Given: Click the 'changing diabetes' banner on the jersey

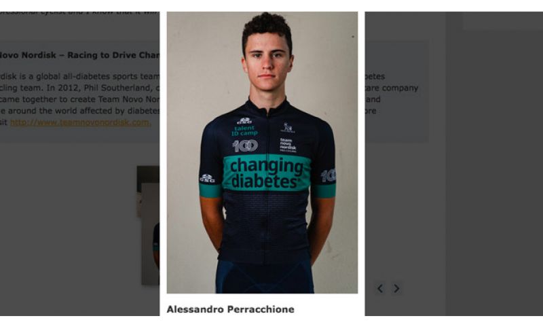Looking at the screenshot, I should 266,173.
